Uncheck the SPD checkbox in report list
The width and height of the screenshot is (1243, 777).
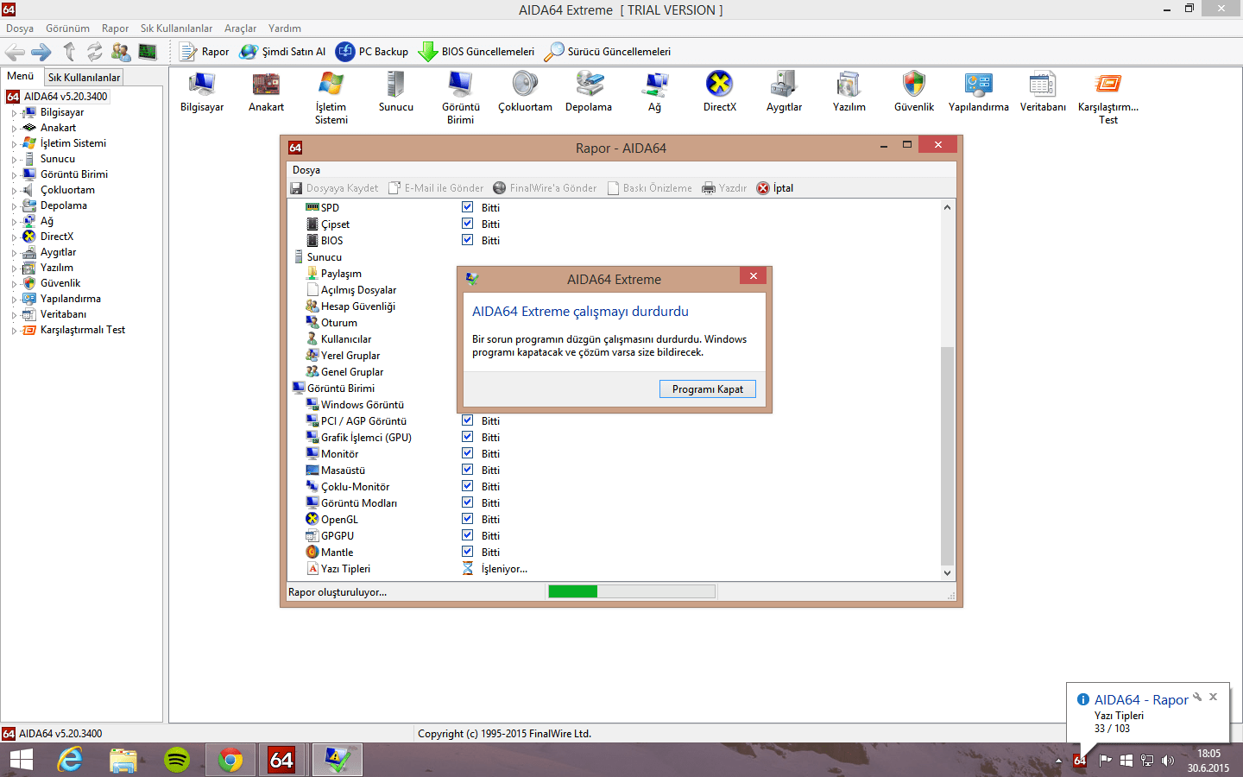(x=467, y=207)
